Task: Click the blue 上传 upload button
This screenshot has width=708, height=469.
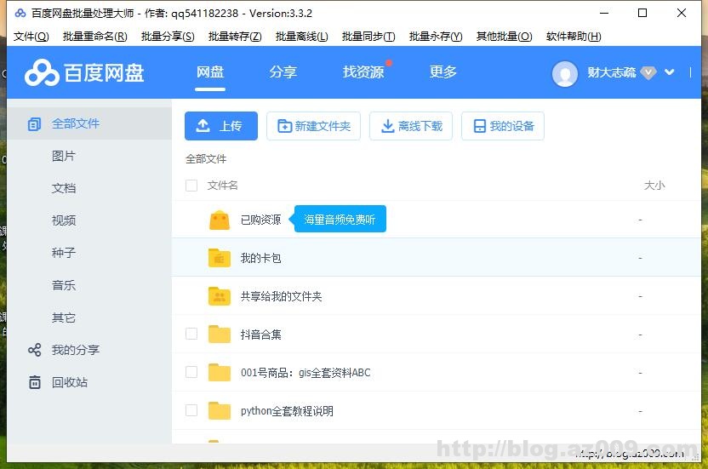Action: [x=220, y=126]
